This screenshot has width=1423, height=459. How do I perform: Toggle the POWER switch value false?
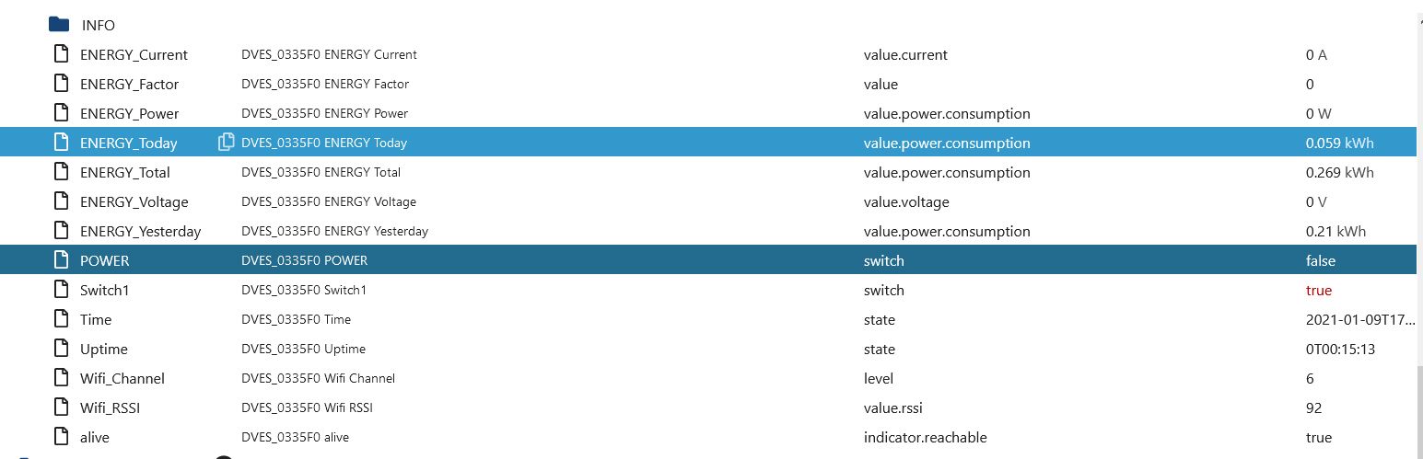coord(1320,260)
